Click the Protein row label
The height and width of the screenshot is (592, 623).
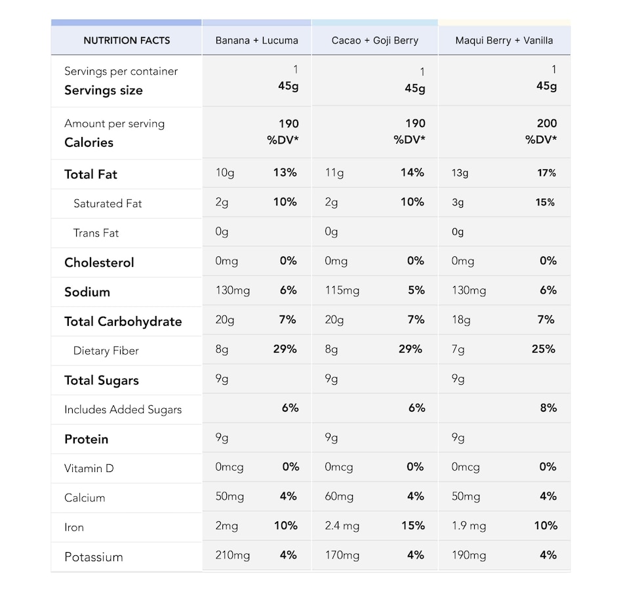[86, 440]
